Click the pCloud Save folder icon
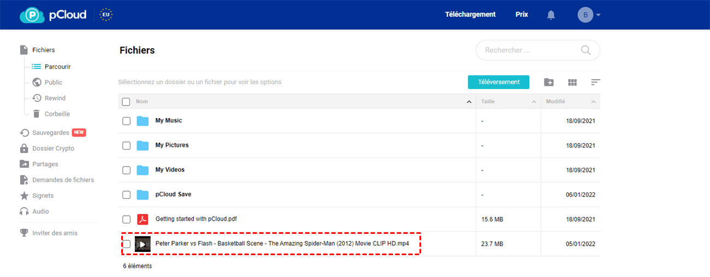This screenshot has width=710, height=277. (x=143, y=195)
